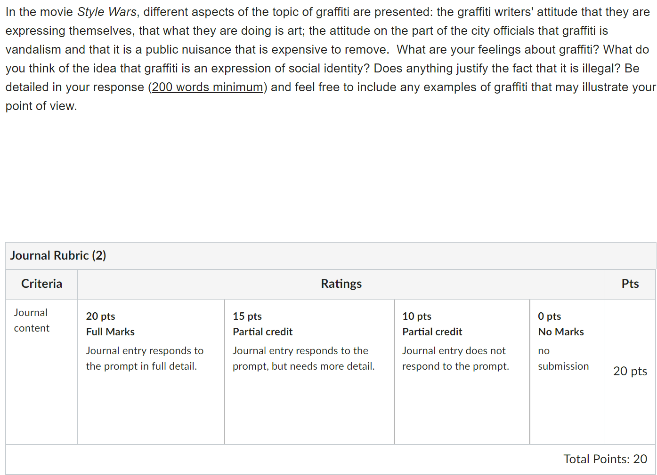The image size is (657, 475).
Task: Click the Ratings column header
Action: pos(341,284)
